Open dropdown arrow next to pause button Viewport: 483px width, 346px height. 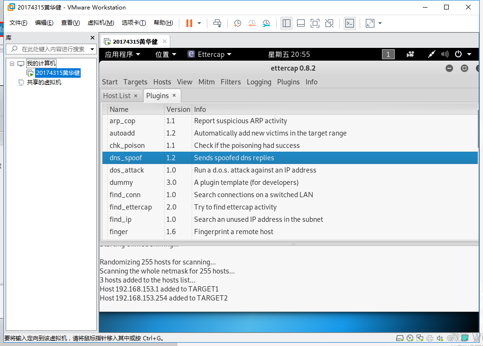(x=199, y=23)
